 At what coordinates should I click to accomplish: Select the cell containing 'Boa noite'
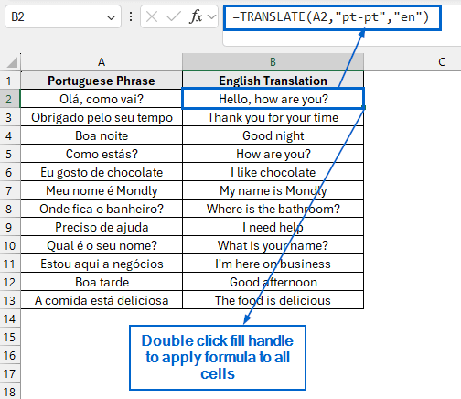coord(102,135)
